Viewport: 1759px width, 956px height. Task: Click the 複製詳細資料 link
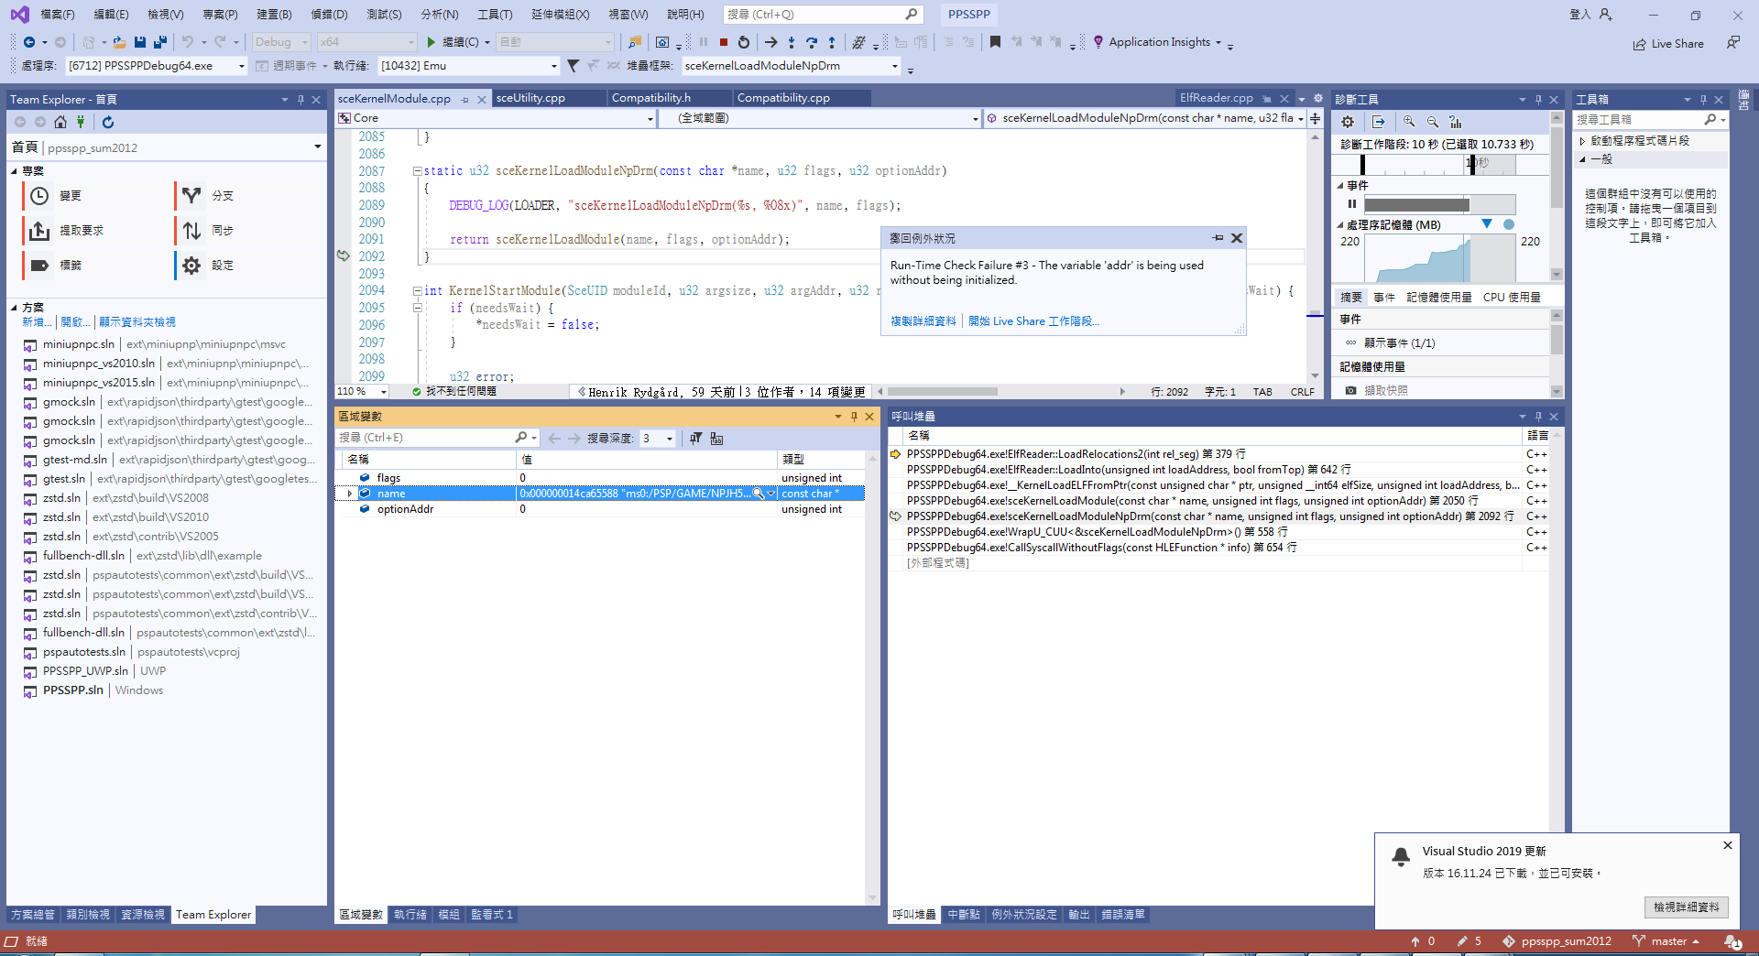click(x=923, y=321)
